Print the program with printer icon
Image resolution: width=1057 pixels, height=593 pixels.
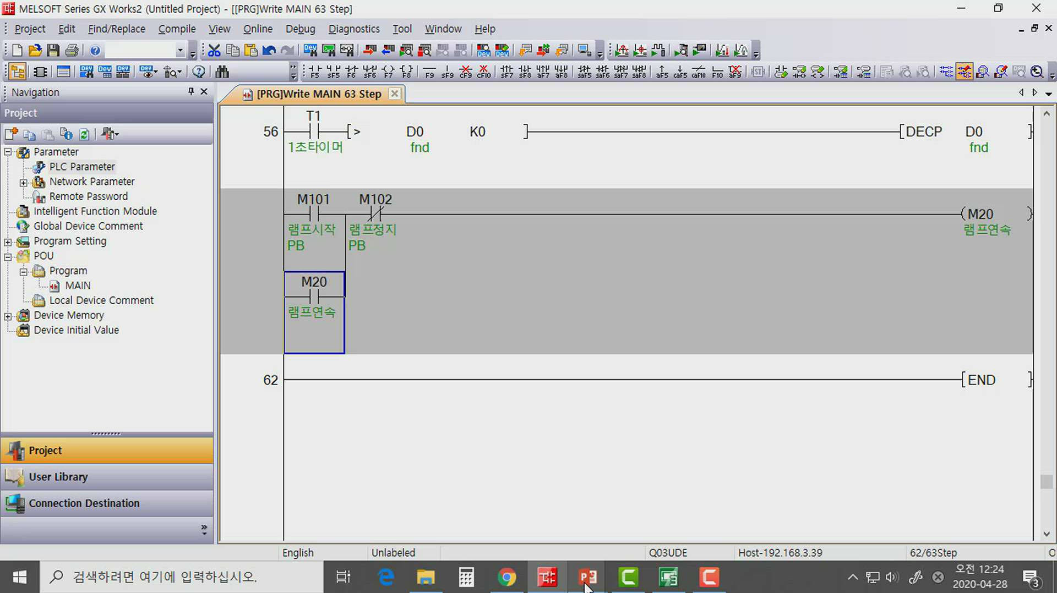tap(72, 51)
